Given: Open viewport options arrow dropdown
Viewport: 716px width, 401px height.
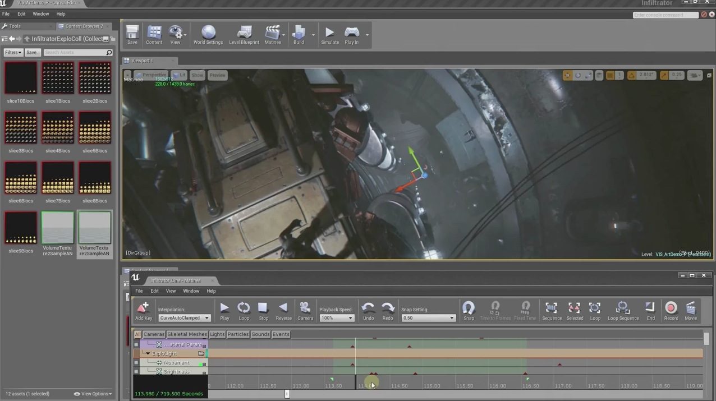Looking at the screenshot, I should (x=128, y=75).
